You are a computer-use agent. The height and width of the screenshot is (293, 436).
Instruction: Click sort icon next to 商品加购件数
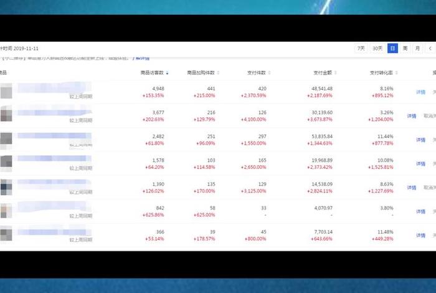coord(217,73)
